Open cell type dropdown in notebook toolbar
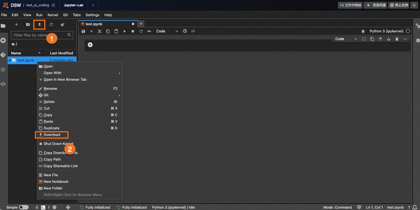The image size is (420, 210). click(167, 31)
